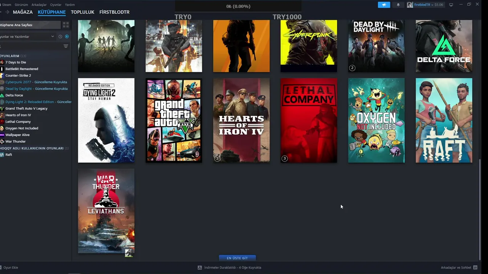Switch to Big Picture mode monitor icon
The width and height of the screenshot is (488, 274).
coord(451,5)
